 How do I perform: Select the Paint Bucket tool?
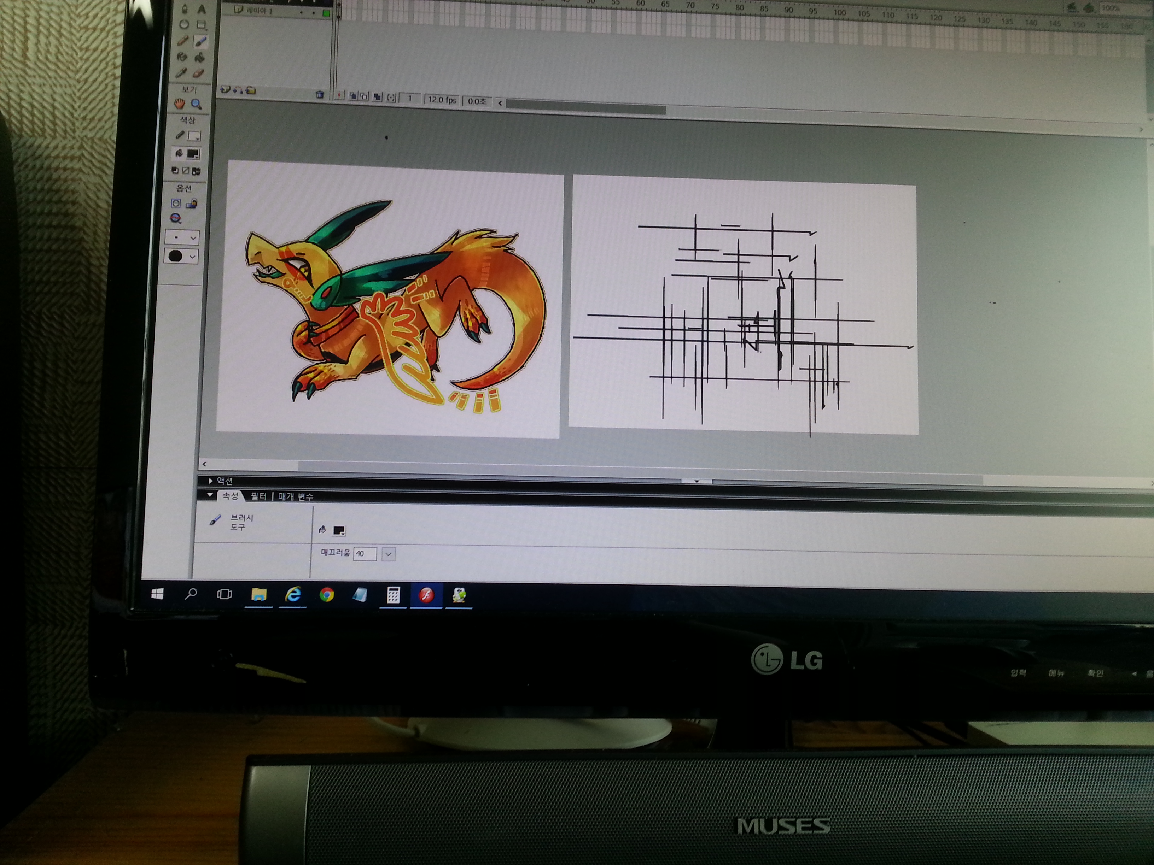[199, 57]
